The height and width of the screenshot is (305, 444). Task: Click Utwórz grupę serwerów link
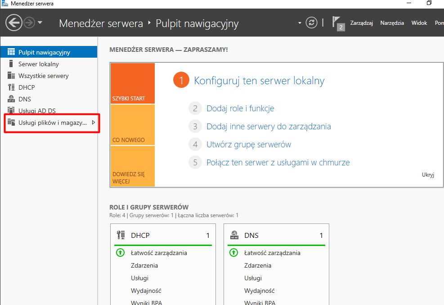click(249, 145)
